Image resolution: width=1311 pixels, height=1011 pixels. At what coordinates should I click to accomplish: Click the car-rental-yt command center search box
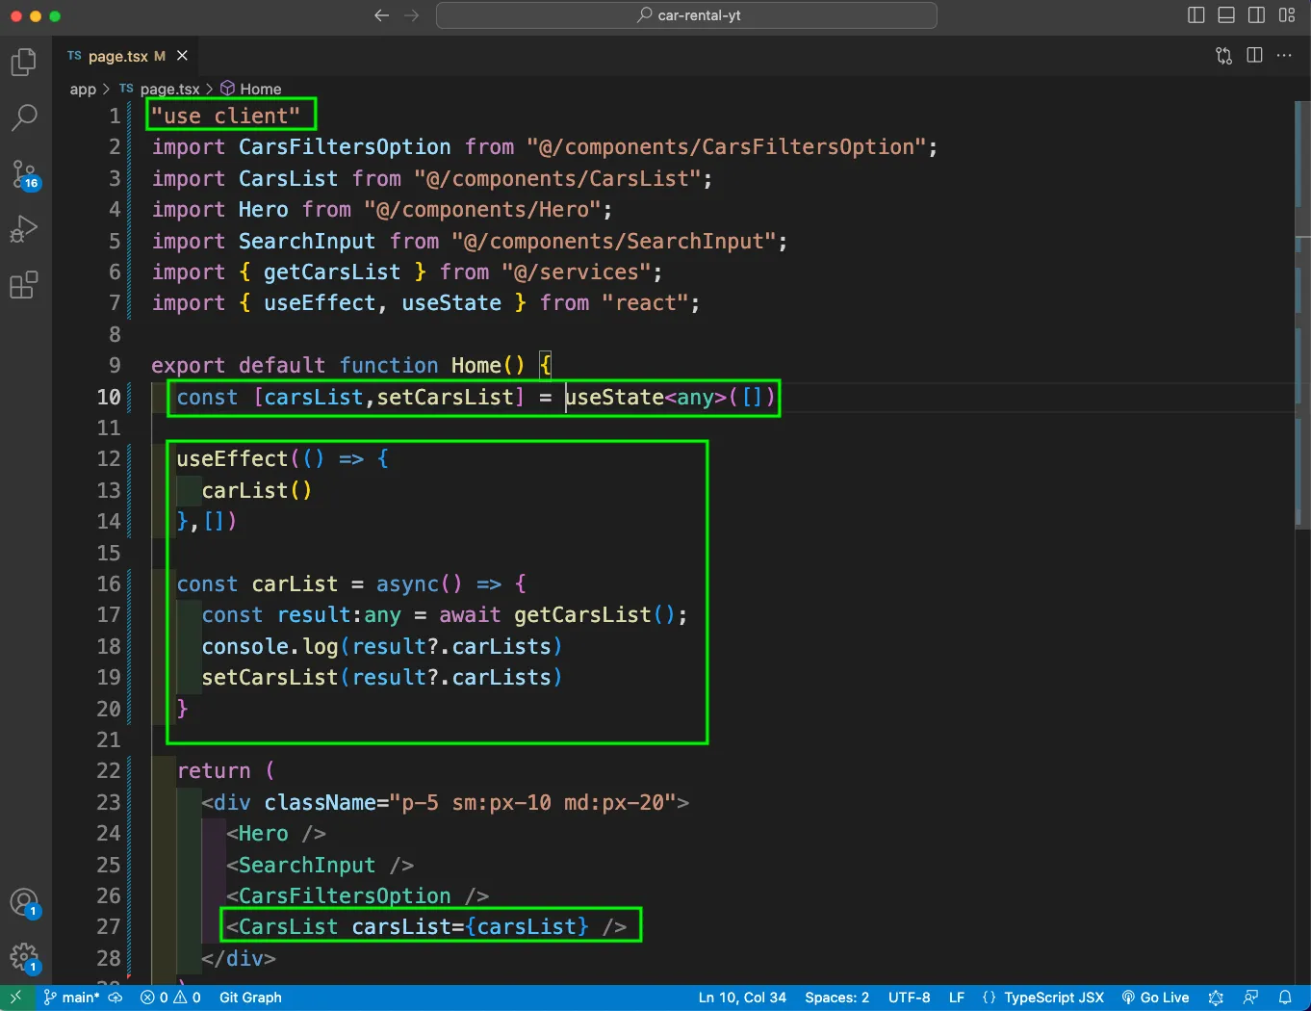[x=686, y=15]
